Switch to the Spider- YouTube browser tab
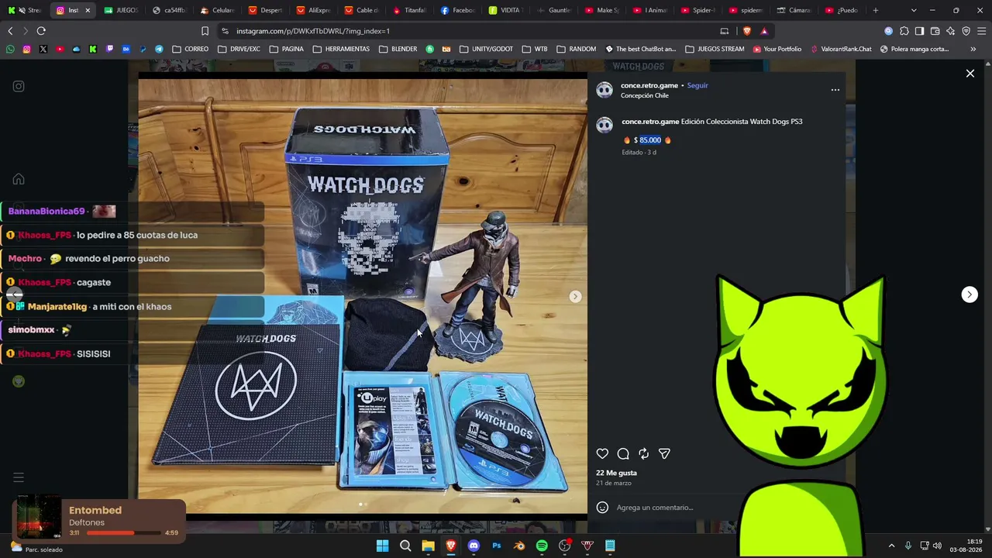Image resolution: width=992 pixels, height=558 pixels. pyautogui.click(x=697, y=10)
